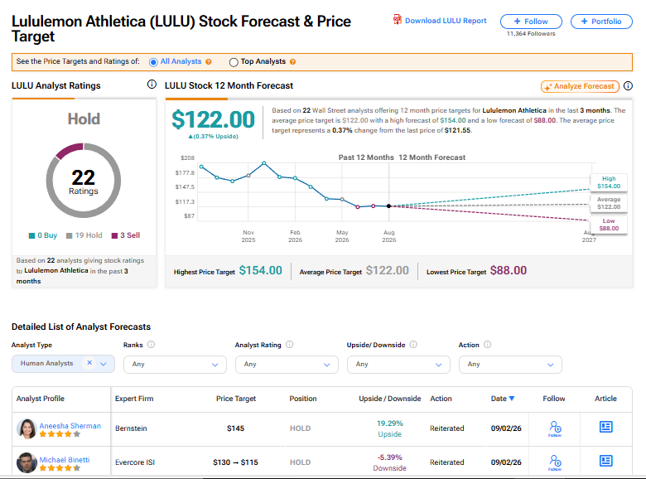Expand the Upside/Downside dropdown

point(398,365)
